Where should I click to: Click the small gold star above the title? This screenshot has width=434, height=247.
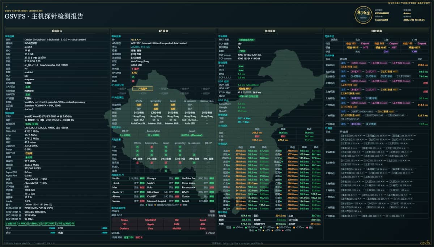point(5,7)
